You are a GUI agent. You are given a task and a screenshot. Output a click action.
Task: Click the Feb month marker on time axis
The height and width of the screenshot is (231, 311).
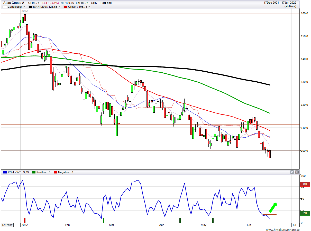pos(68,225)
